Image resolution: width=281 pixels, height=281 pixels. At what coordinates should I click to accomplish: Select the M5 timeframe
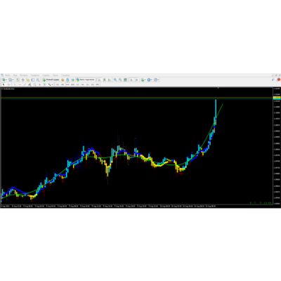pos(63,84)
